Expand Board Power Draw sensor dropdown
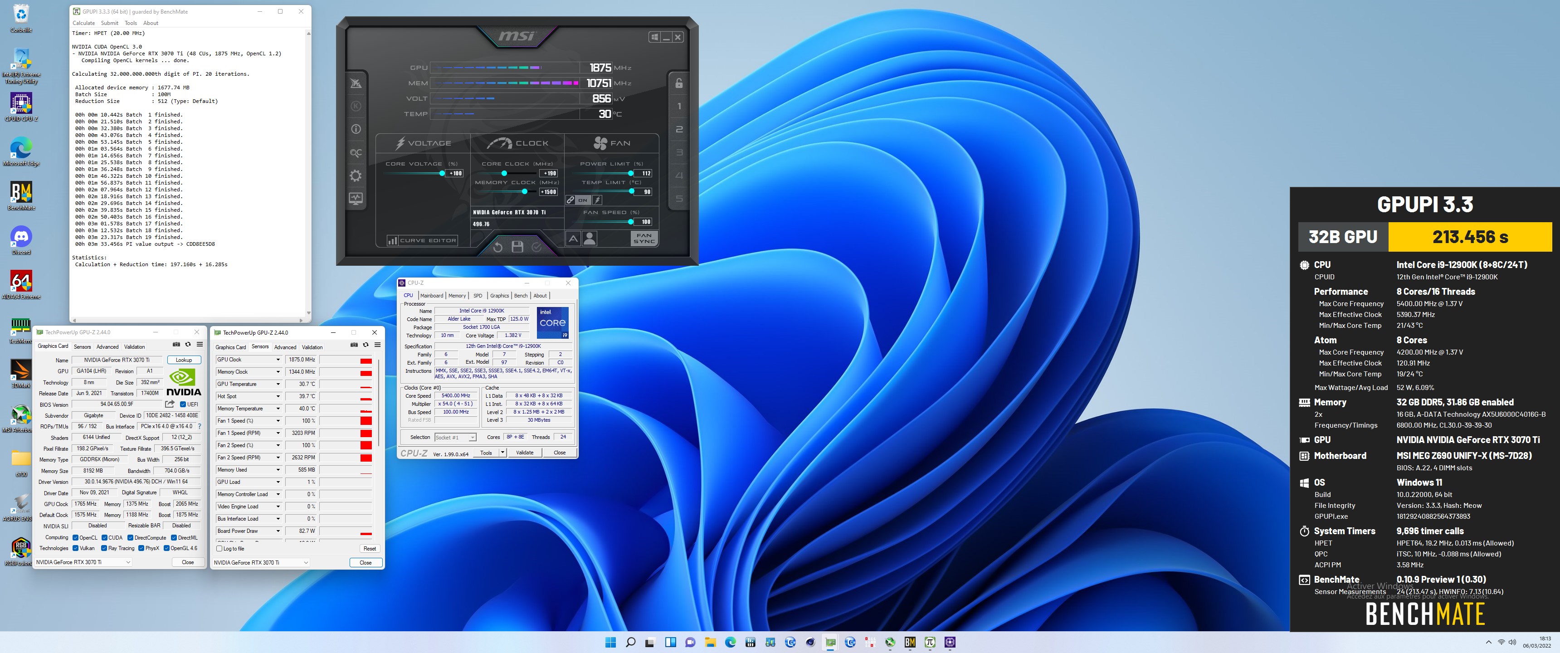Viewport: 1560px width, 653px height. (278, 531)
